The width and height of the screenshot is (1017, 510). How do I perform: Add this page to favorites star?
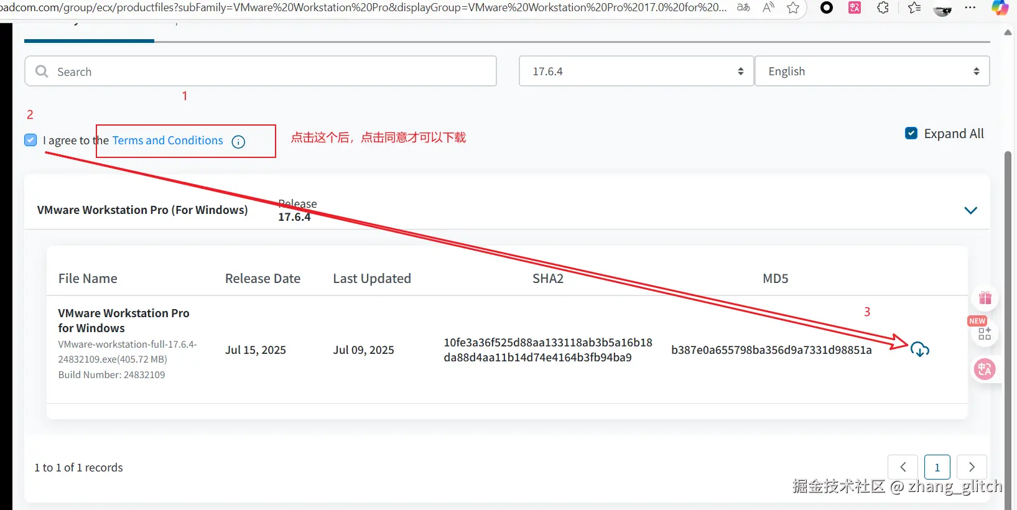tap(793, 7)
